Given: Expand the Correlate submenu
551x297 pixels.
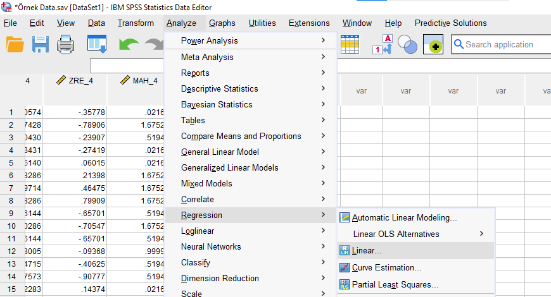Looking at the screenshot, I should coord(198,199).
